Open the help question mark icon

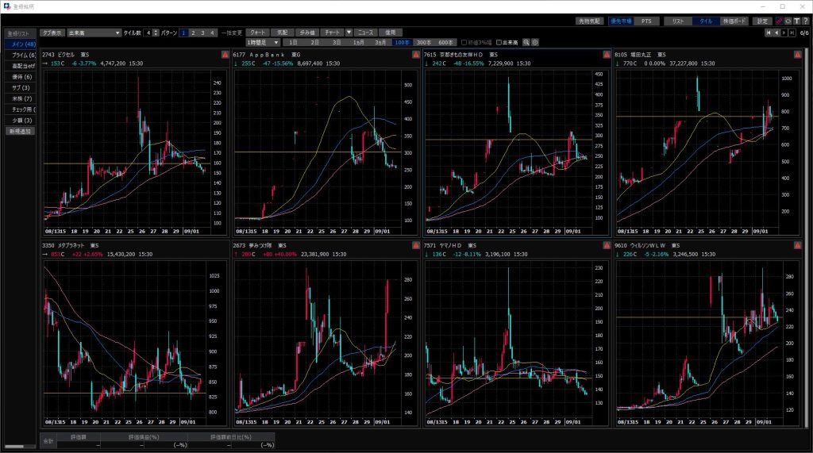[804, 21]
